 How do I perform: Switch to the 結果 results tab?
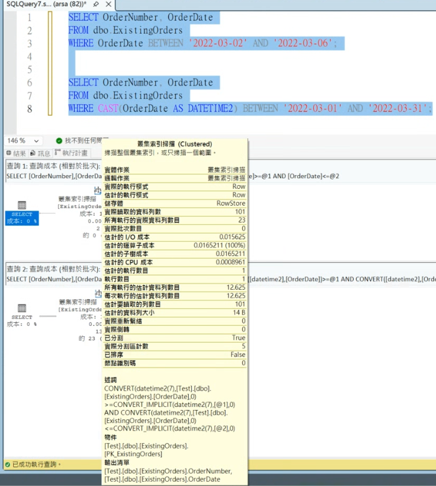(16, 153)
